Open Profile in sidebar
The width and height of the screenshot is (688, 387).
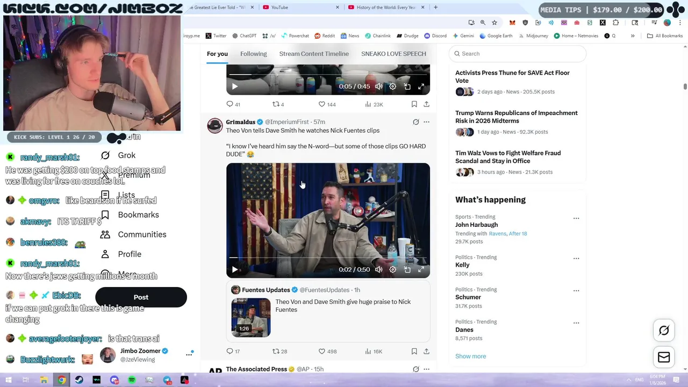[120, 254]
